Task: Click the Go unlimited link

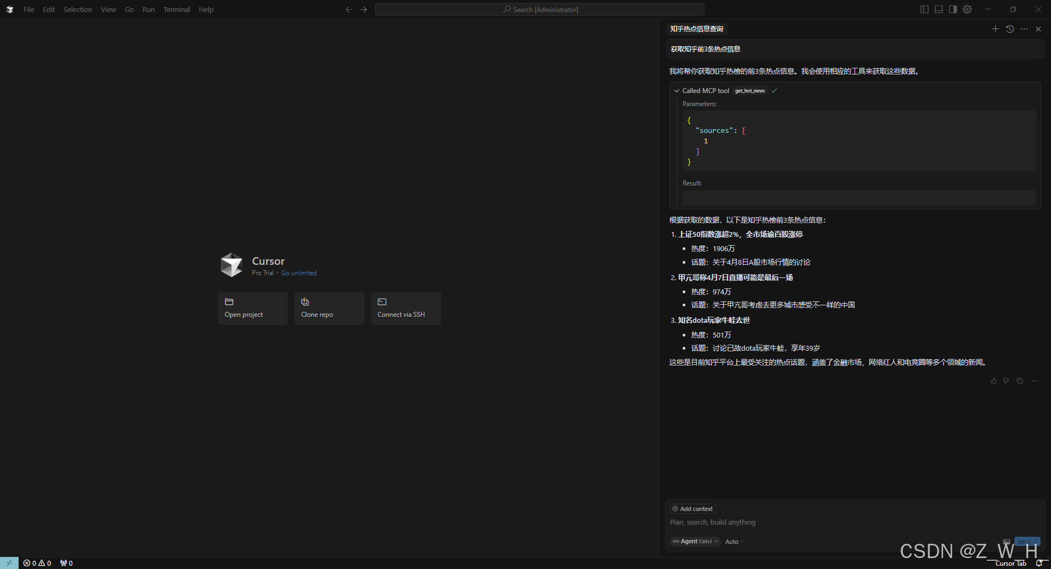Action: tap(299, 273)
